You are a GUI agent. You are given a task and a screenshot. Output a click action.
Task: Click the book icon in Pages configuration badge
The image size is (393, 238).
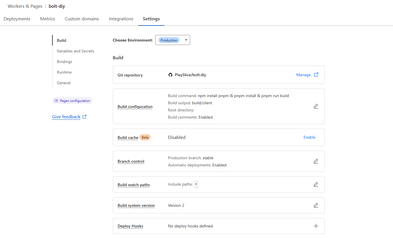[x=56, y=101]
